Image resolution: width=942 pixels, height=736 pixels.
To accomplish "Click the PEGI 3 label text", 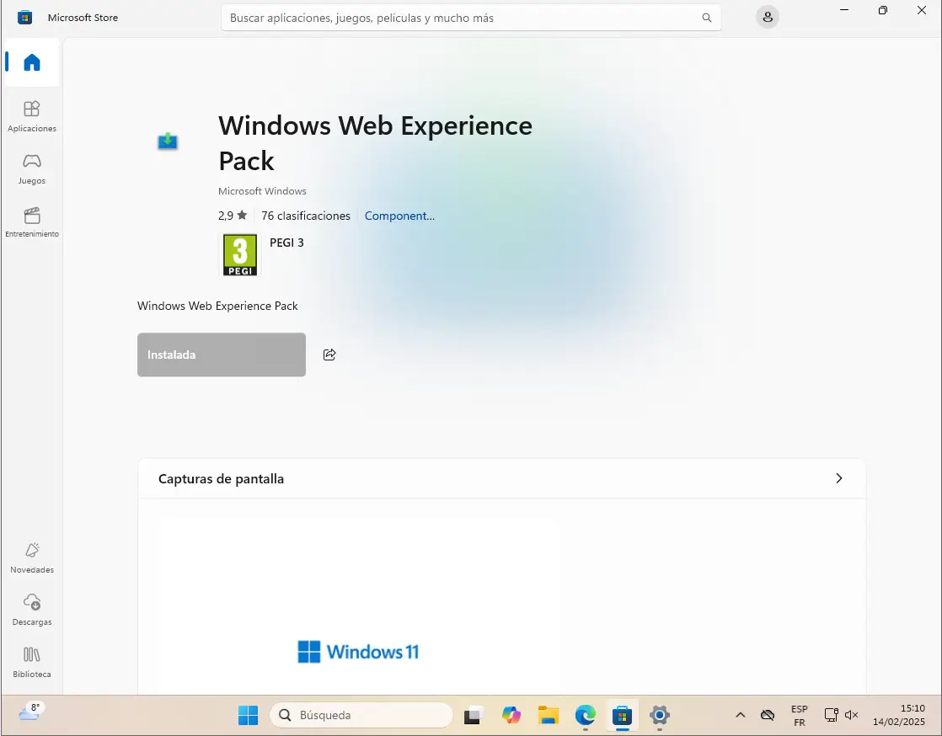I will [286, 243].
